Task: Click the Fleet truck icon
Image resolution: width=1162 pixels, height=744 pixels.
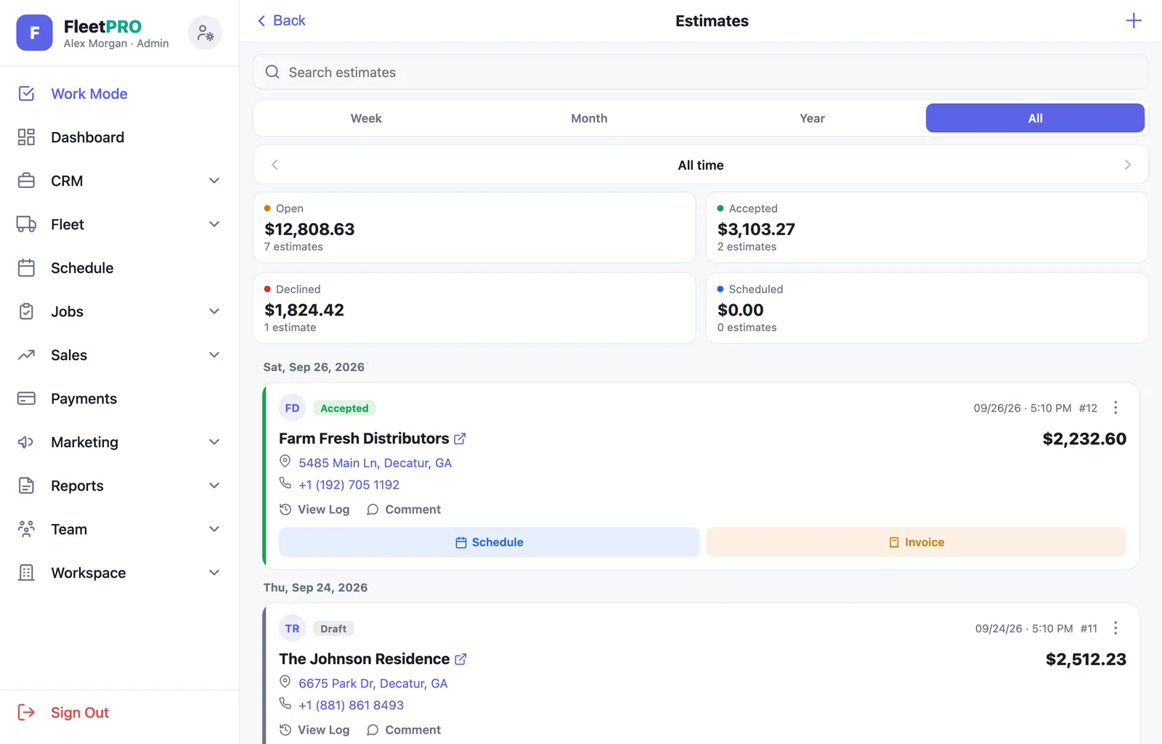Action: tap(26, 224)
